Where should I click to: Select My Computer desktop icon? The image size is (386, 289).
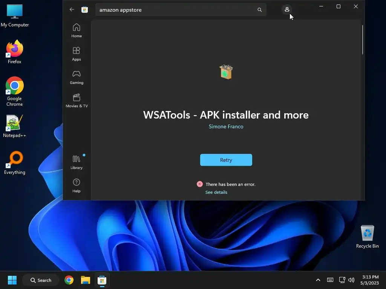[x=15, y=16]
